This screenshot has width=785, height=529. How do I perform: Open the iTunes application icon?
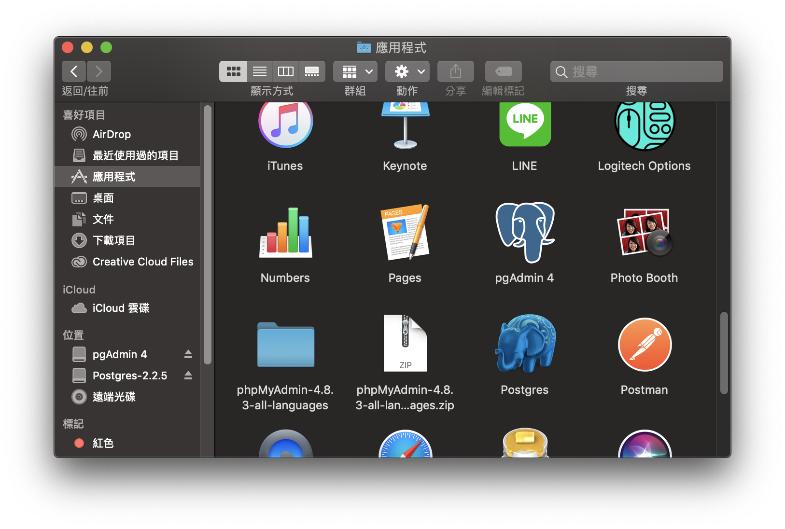(285, 124)
